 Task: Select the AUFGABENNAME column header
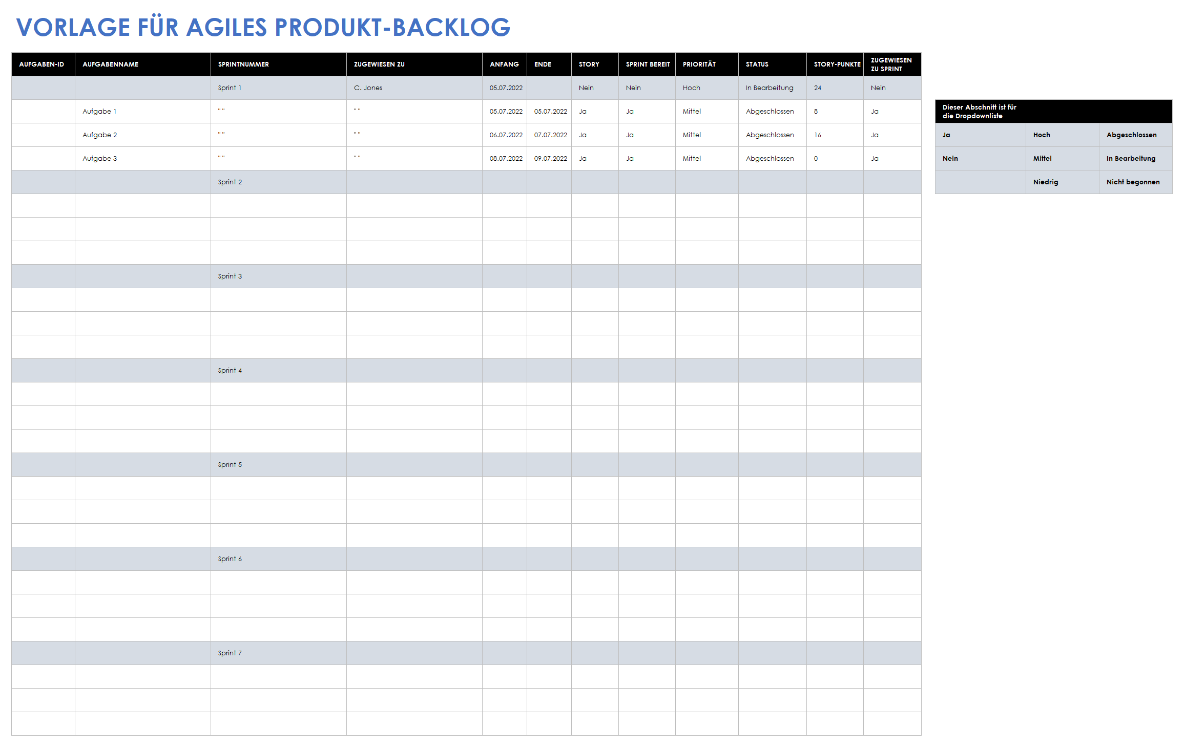coord(143,64)
